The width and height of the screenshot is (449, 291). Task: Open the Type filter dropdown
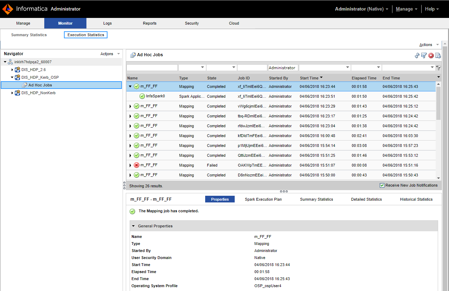click(x=202, y=67)
